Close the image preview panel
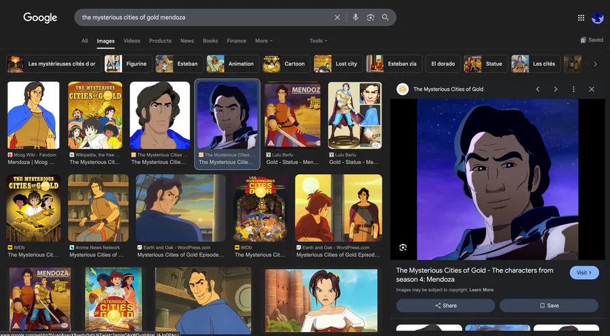The image size is (610, 336). pos(591,89)
